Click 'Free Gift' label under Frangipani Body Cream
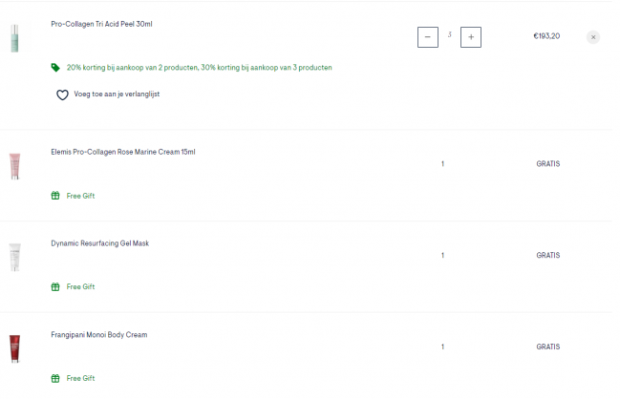Image resolution: width=620 pixels, height=399 pixels. pyautogui.click(x=80, y=378)
